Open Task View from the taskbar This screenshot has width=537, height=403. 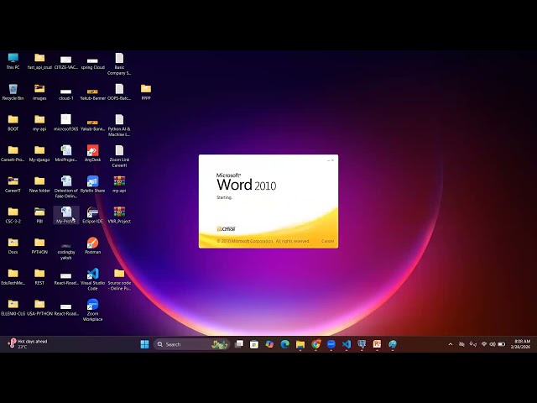pos(238,344)
